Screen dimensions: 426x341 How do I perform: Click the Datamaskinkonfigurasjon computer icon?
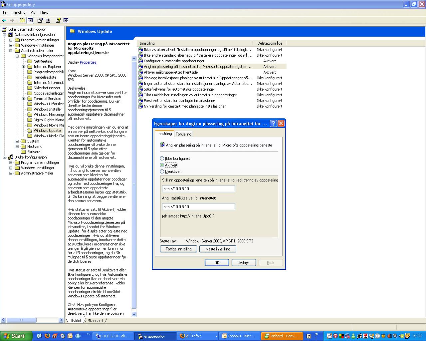[11, 35]
